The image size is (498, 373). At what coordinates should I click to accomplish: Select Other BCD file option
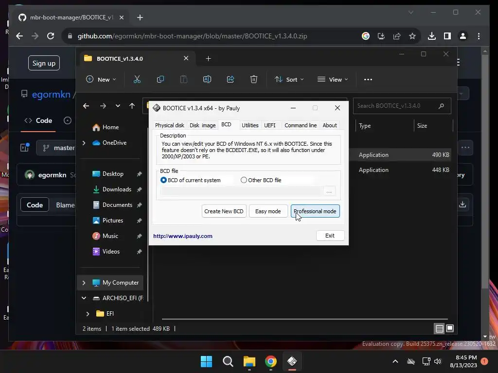click(x=261, y=180)
